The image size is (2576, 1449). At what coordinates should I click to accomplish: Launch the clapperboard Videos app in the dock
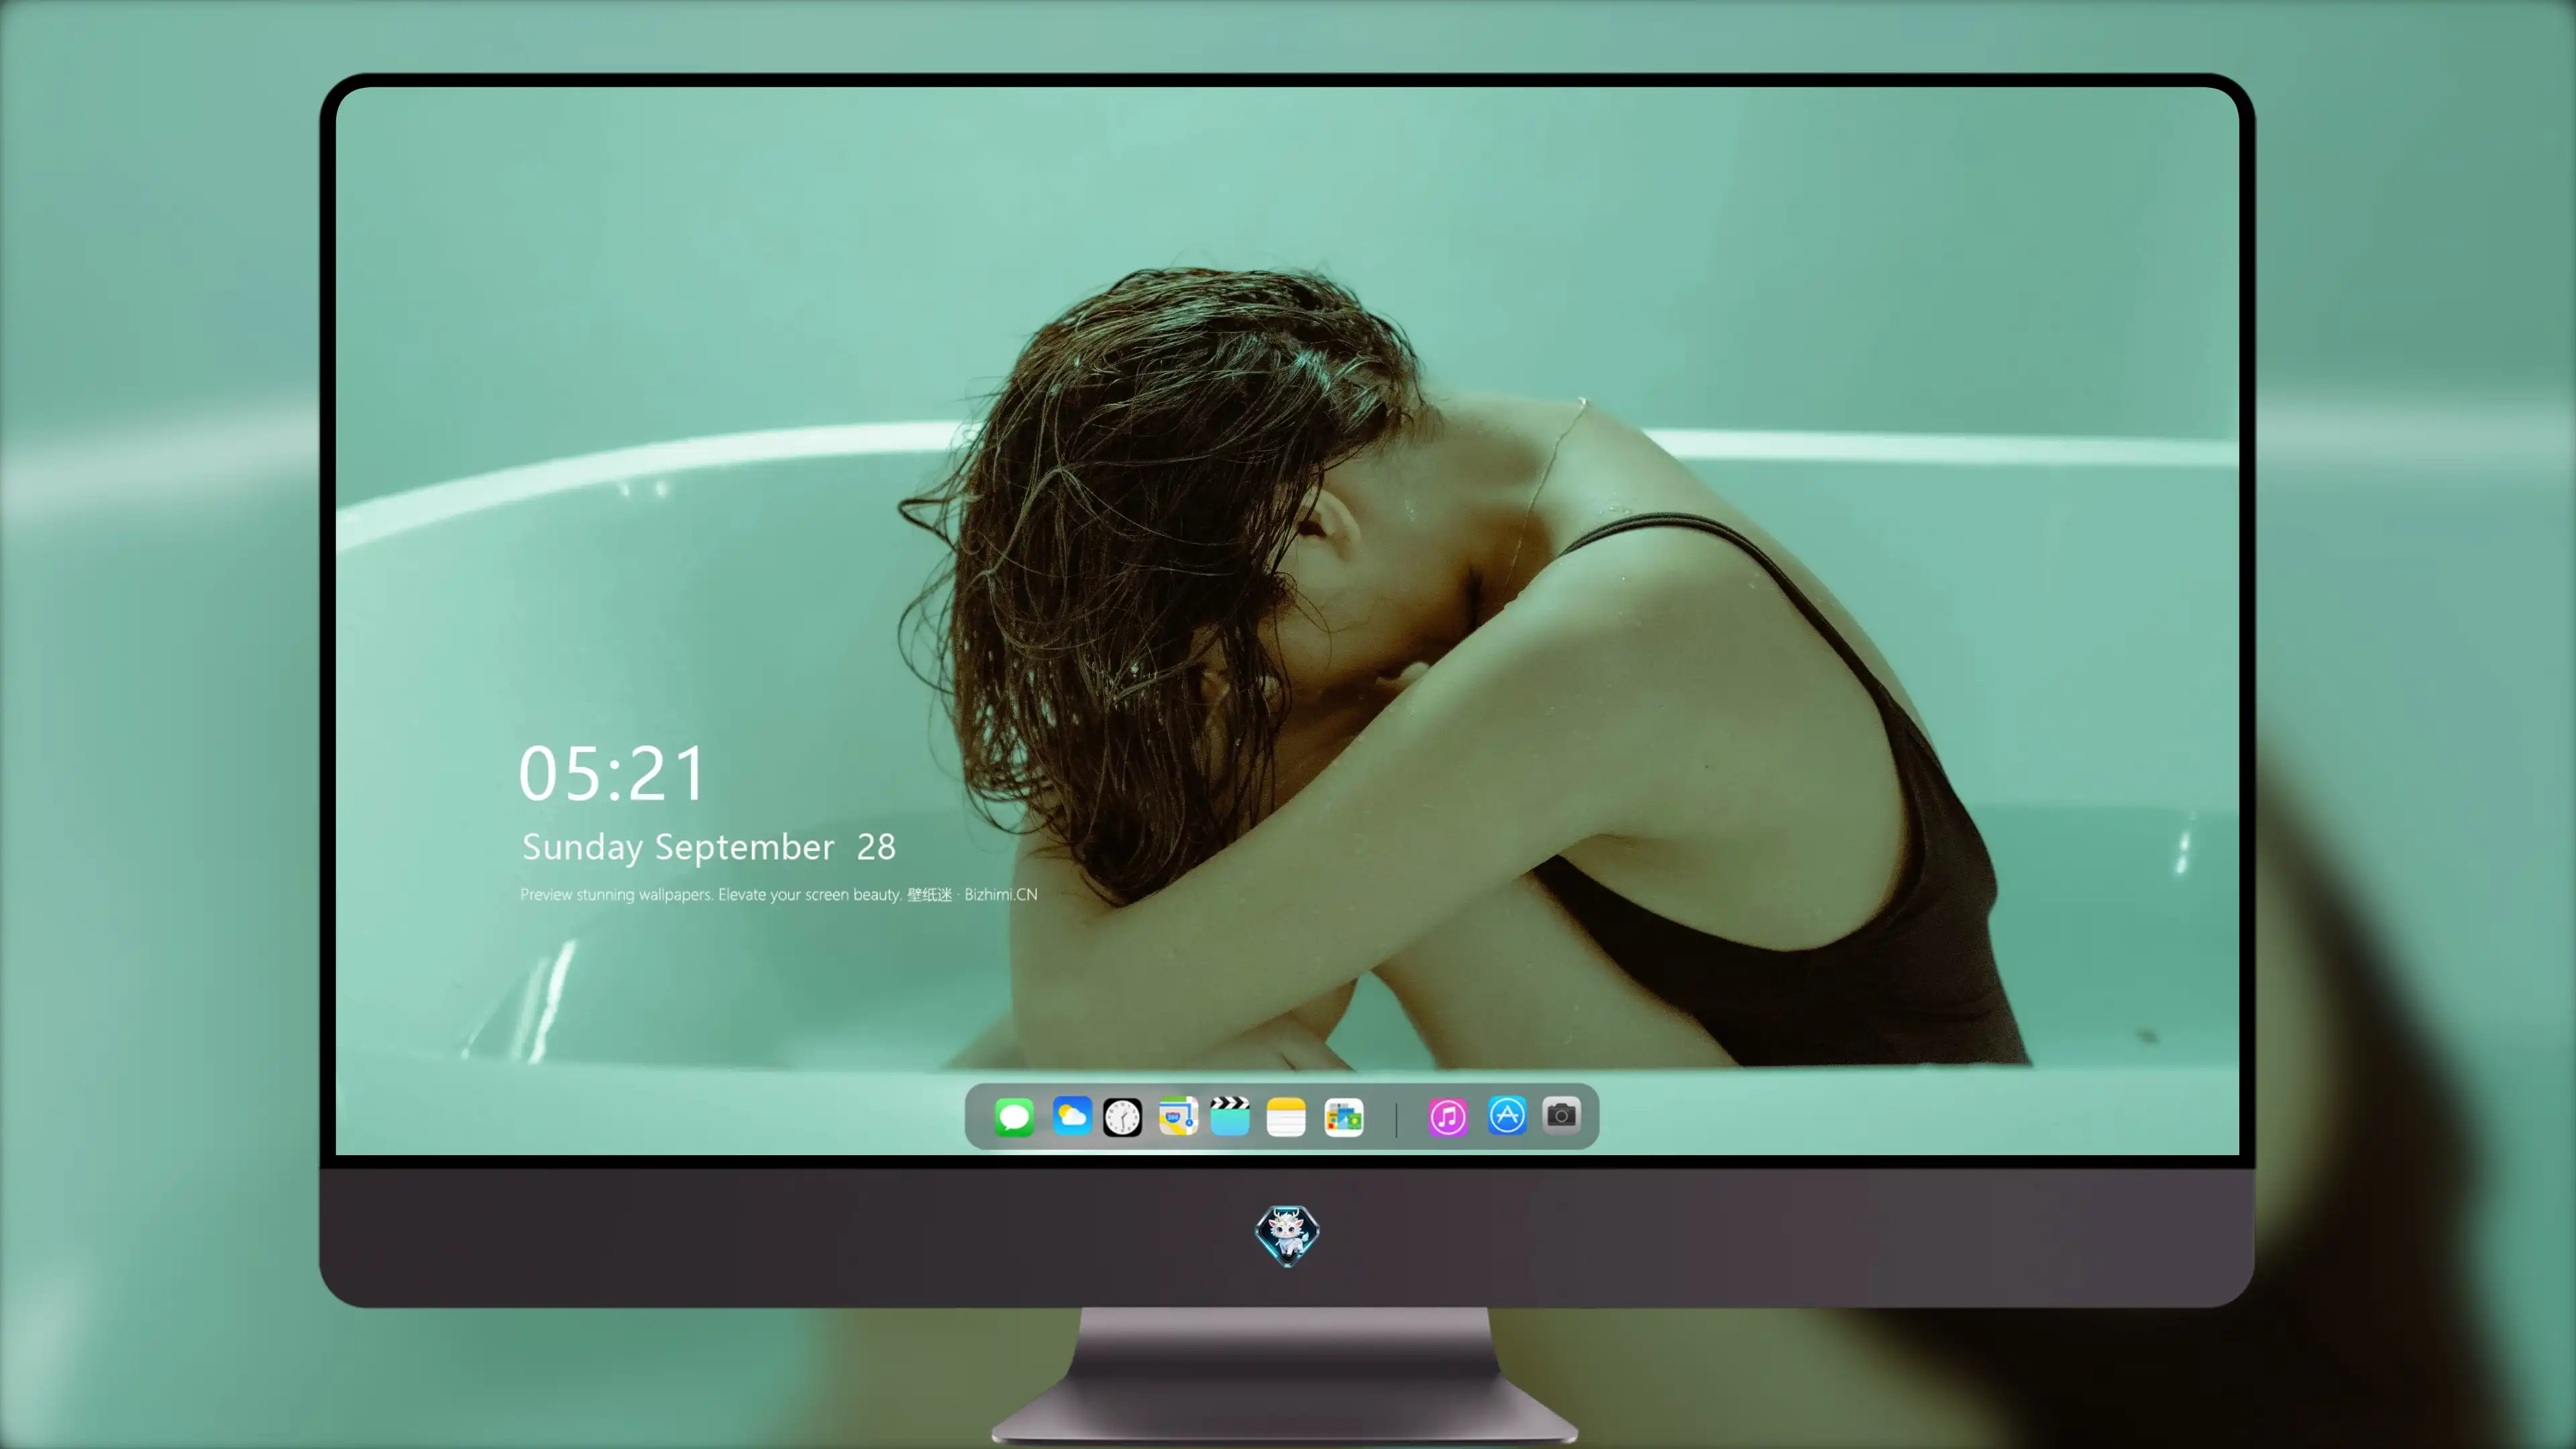click(1230, 1116)
